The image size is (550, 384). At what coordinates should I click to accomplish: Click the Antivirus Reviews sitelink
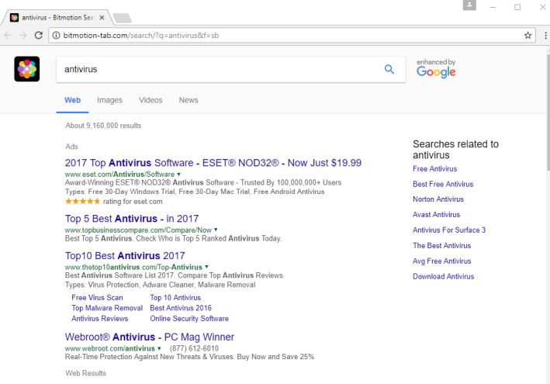click(99, 318)
